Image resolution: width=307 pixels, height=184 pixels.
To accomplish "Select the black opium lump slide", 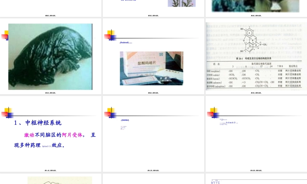I will tap(50, 56).
